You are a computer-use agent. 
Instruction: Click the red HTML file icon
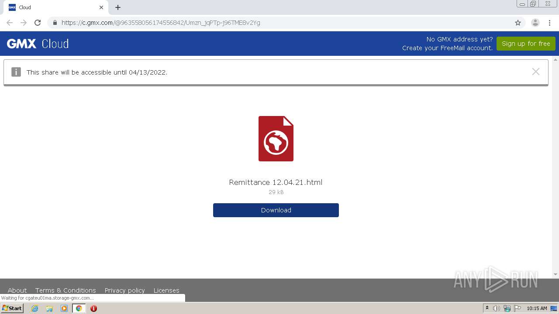tap(276, 139)
